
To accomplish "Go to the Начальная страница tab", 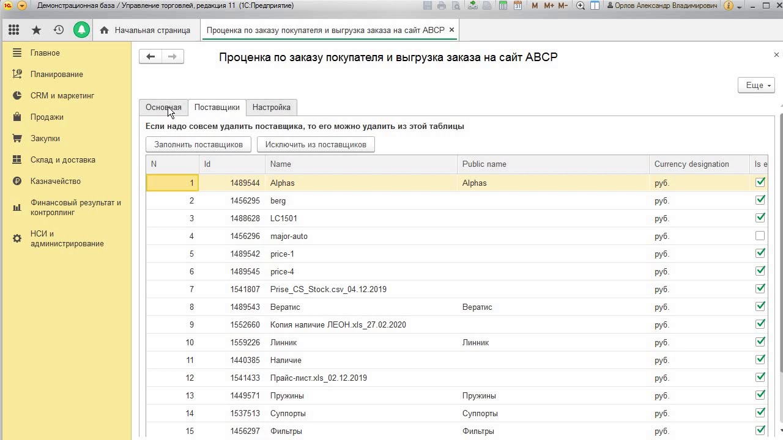I will [146, 30].
